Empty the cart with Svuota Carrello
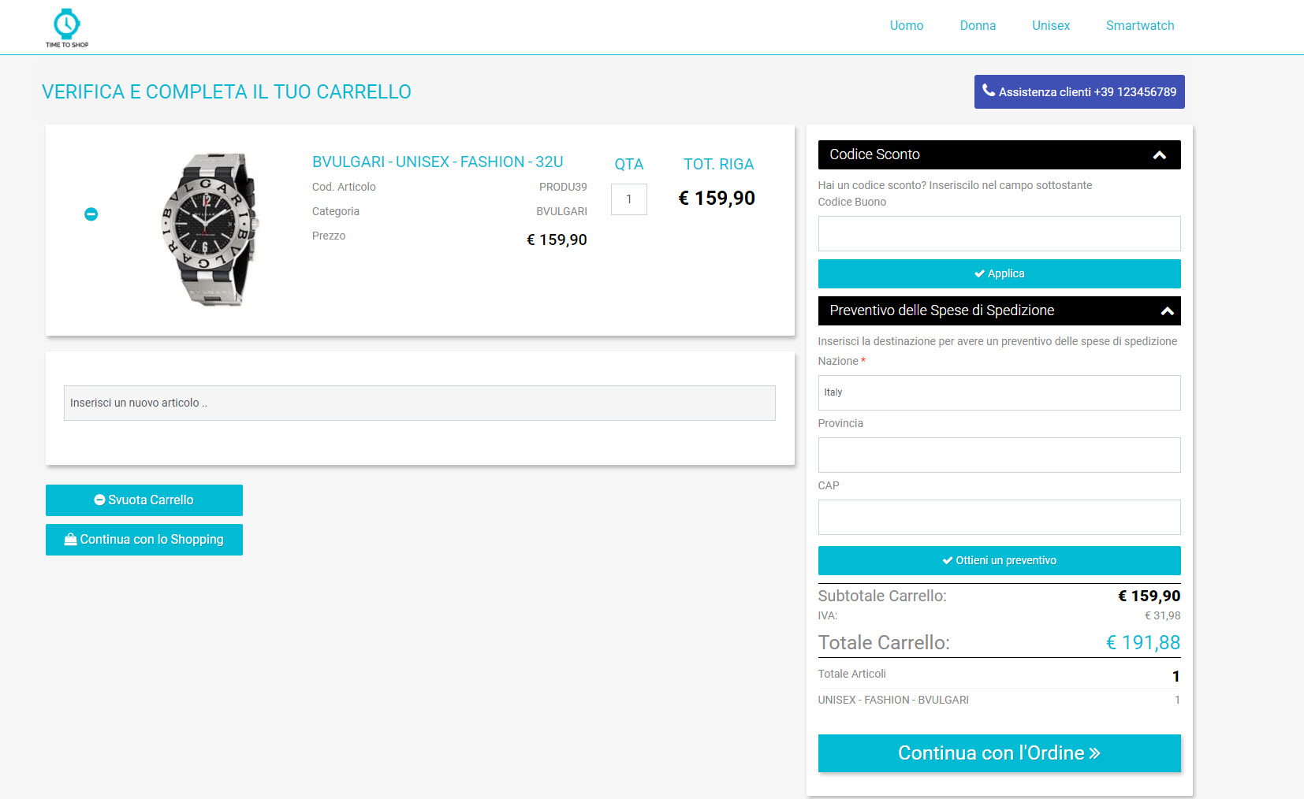1304x799 pixels. tap(144, 500)
